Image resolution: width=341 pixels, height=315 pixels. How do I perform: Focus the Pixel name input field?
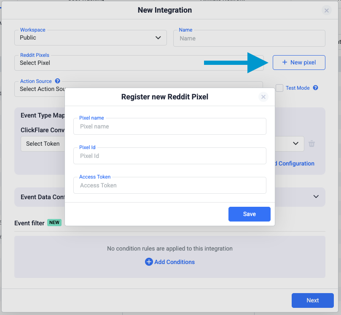pyautogui.click(x=169, y=126)
